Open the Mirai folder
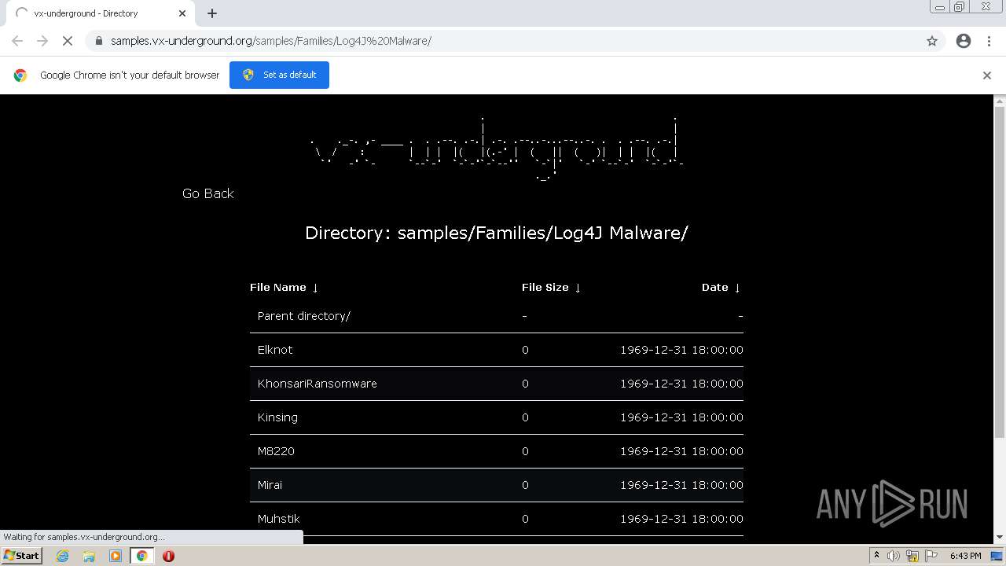The width and height of the screenshot is (1006, 566). (x=270, y=485)
